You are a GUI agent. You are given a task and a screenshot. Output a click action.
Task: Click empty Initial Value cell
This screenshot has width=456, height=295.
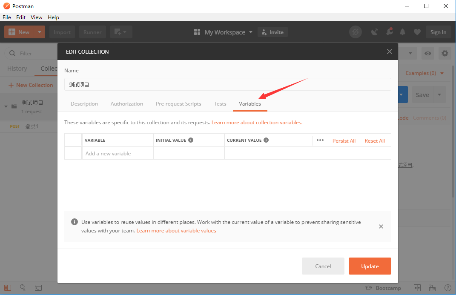pyautogui.click(x=189, y=153)
